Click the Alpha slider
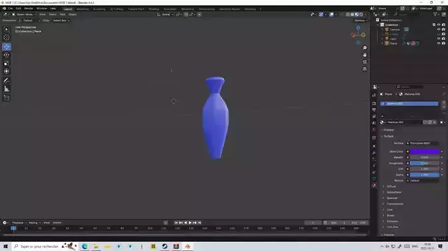The image size is (448, 251). pyautogui.click(x=424, y=174)
